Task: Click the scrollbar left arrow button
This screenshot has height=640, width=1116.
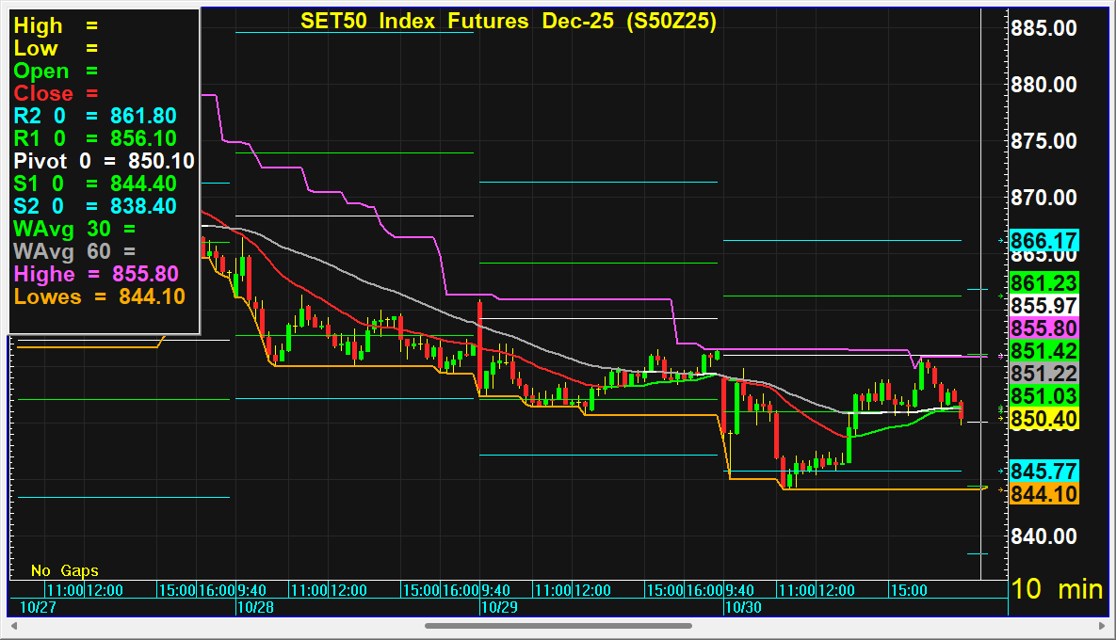Action: pos(14,626)
